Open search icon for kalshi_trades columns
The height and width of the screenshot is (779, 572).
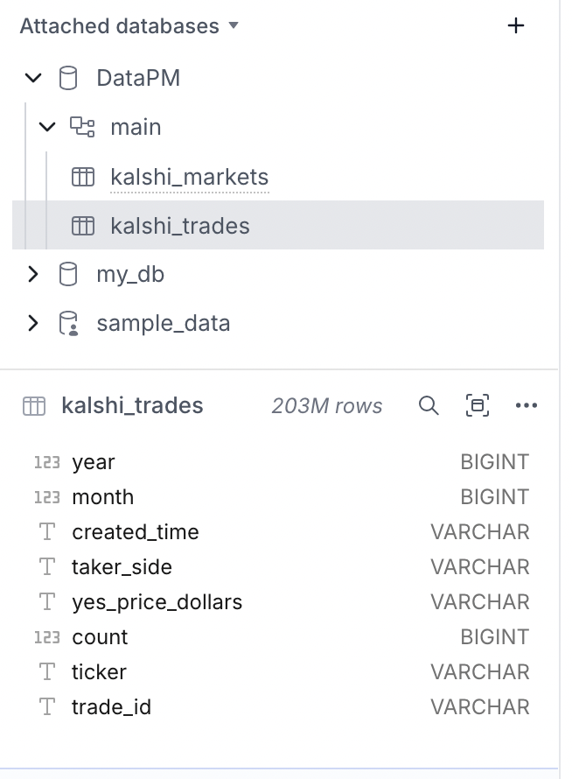[x=429, y=405]
